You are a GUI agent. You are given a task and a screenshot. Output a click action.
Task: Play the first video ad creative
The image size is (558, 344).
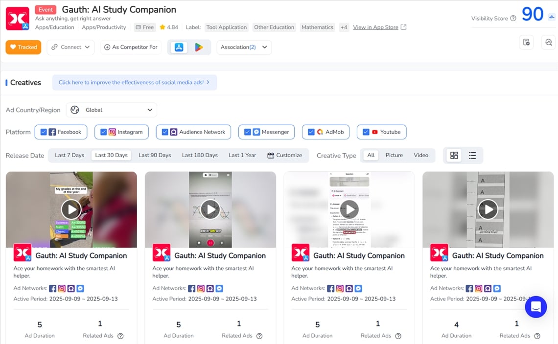point(71,209)
